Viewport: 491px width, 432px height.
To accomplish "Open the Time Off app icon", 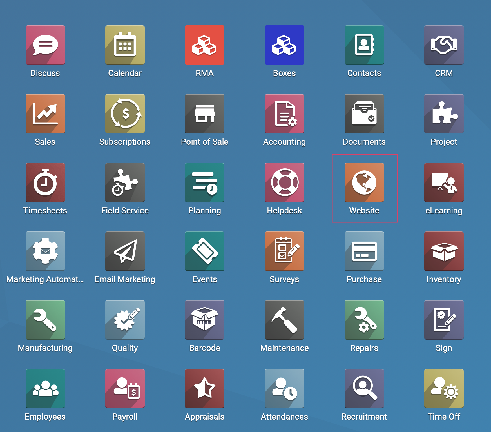I will pyautogui.click(x=444, y=389).
